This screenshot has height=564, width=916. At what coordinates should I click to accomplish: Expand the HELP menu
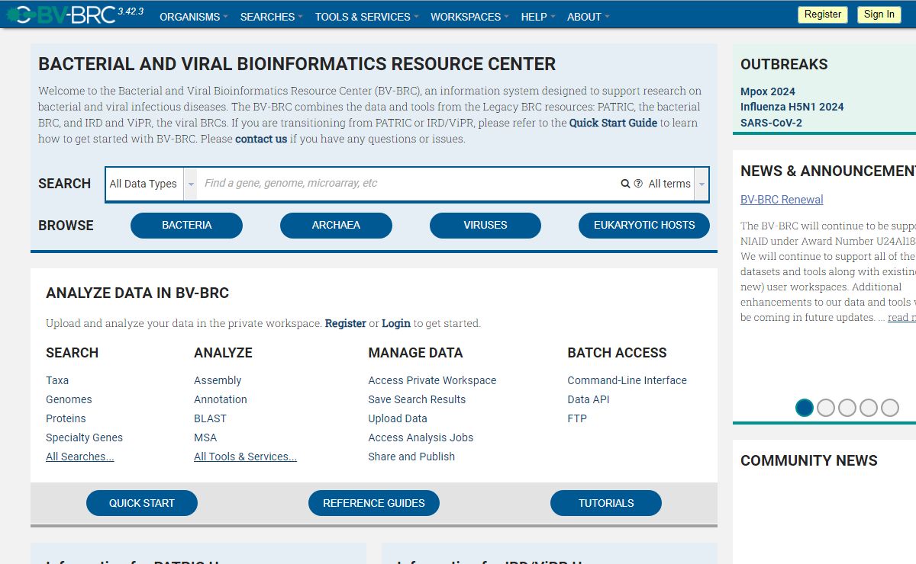(x=538, y=17)
